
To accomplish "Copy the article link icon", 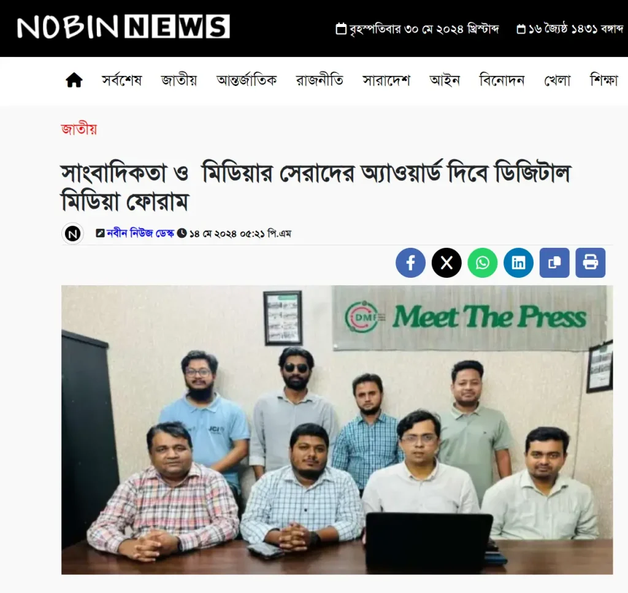I will pos(554,262).
